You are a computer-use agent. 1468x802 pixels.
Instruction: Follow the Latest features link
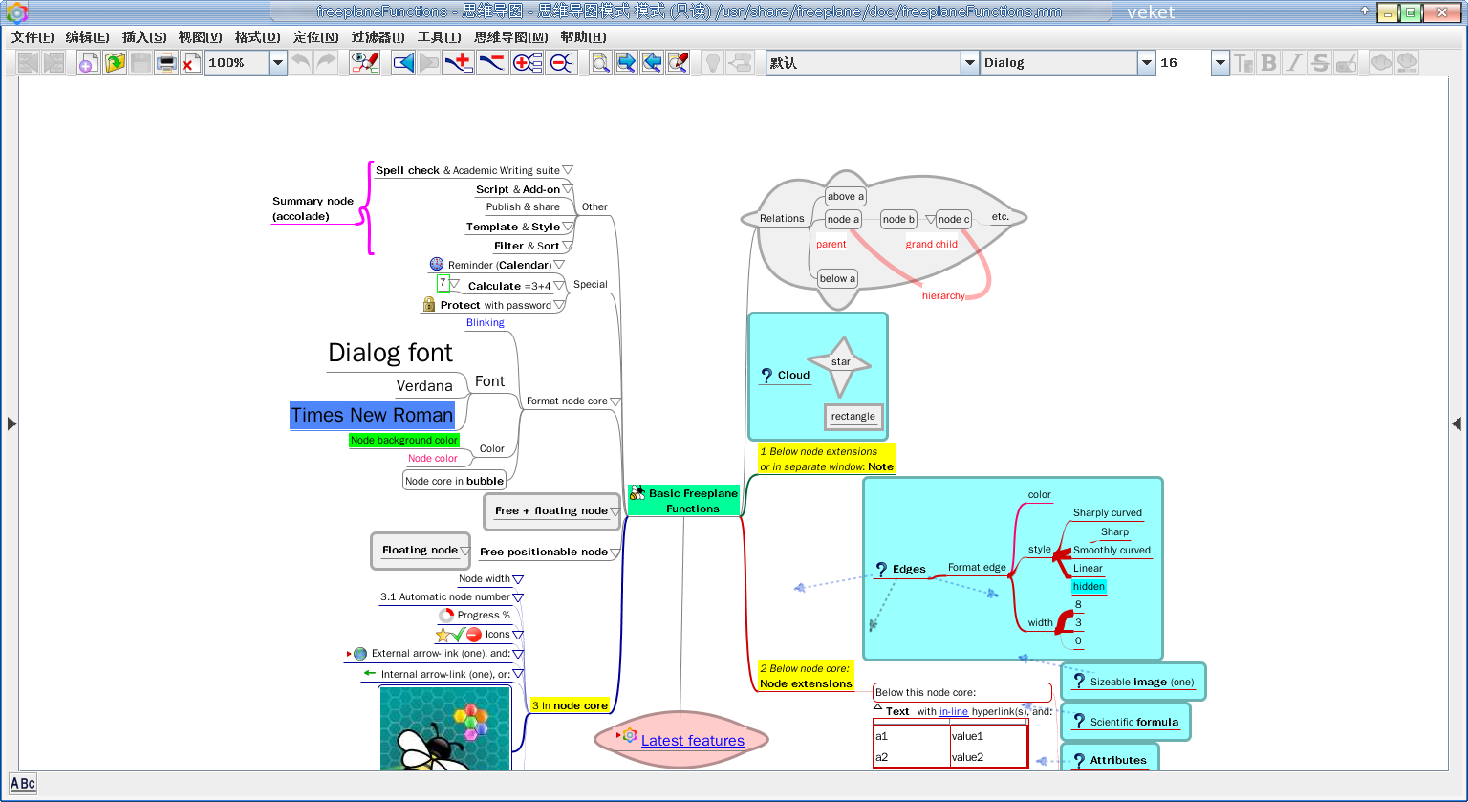click(x=693, y=740)
